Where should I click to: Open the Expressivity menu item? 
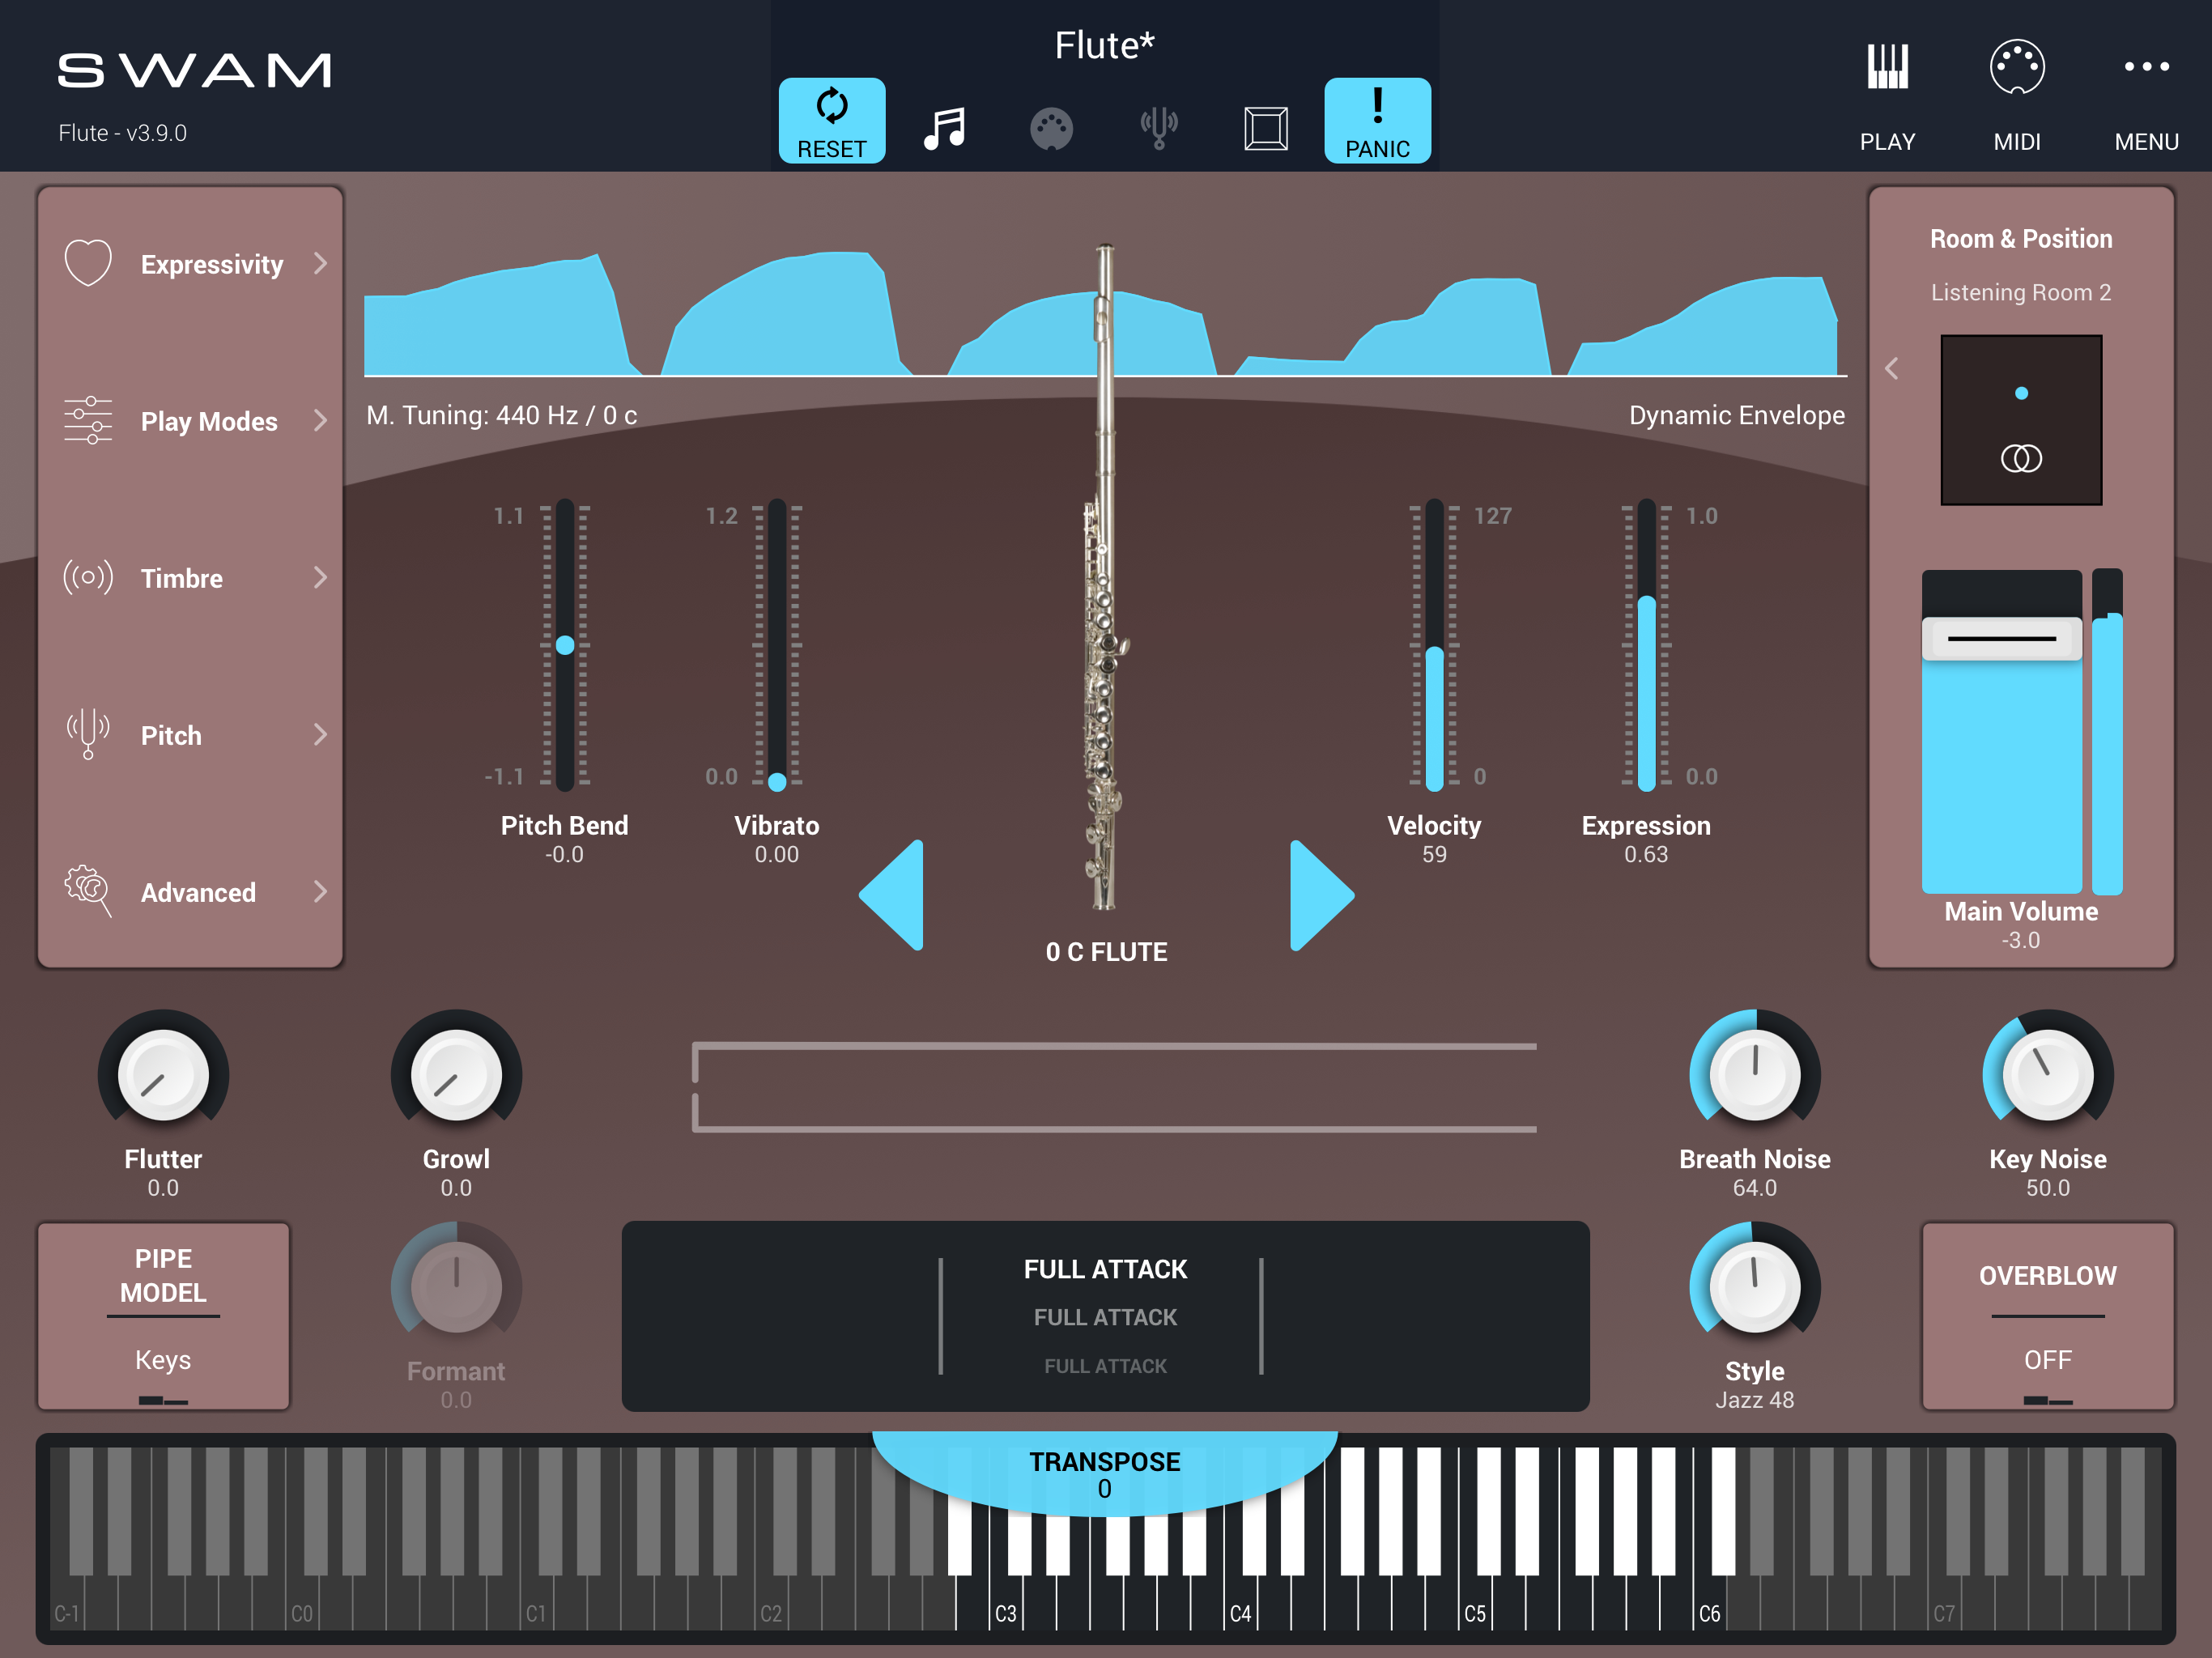point(190,263)
